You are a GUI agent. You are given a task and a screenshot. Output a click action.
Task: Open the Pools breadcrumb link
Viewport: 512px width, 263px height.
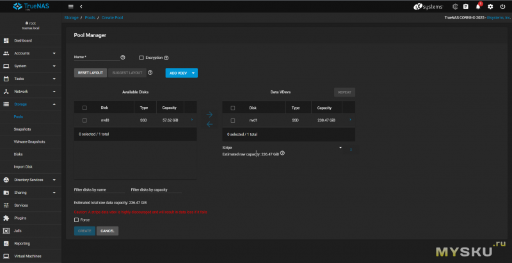click(x=90, y=18)
